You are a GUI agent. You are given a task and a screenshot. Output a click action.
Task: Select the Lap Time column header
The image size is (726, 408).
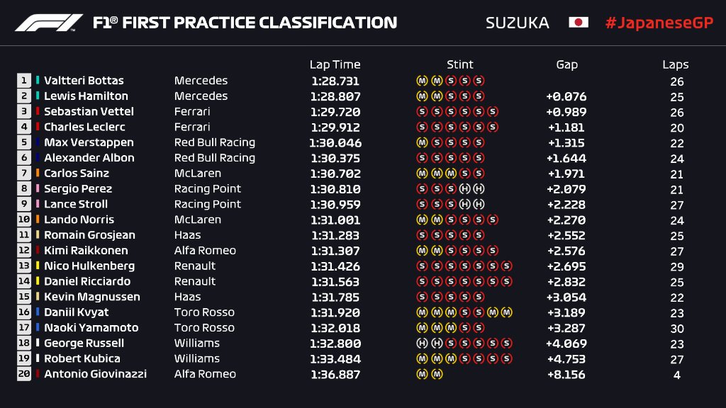click(335, 64)
